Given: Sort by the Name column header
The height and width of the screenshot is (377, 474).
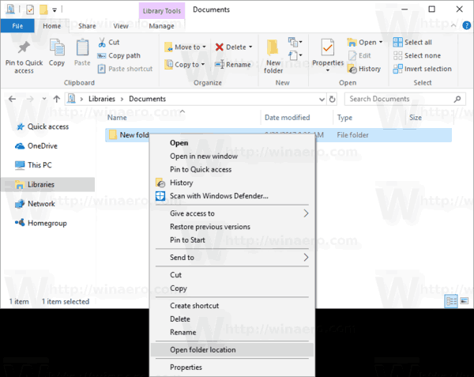Looking at the screenshot, I should point(182,118).
